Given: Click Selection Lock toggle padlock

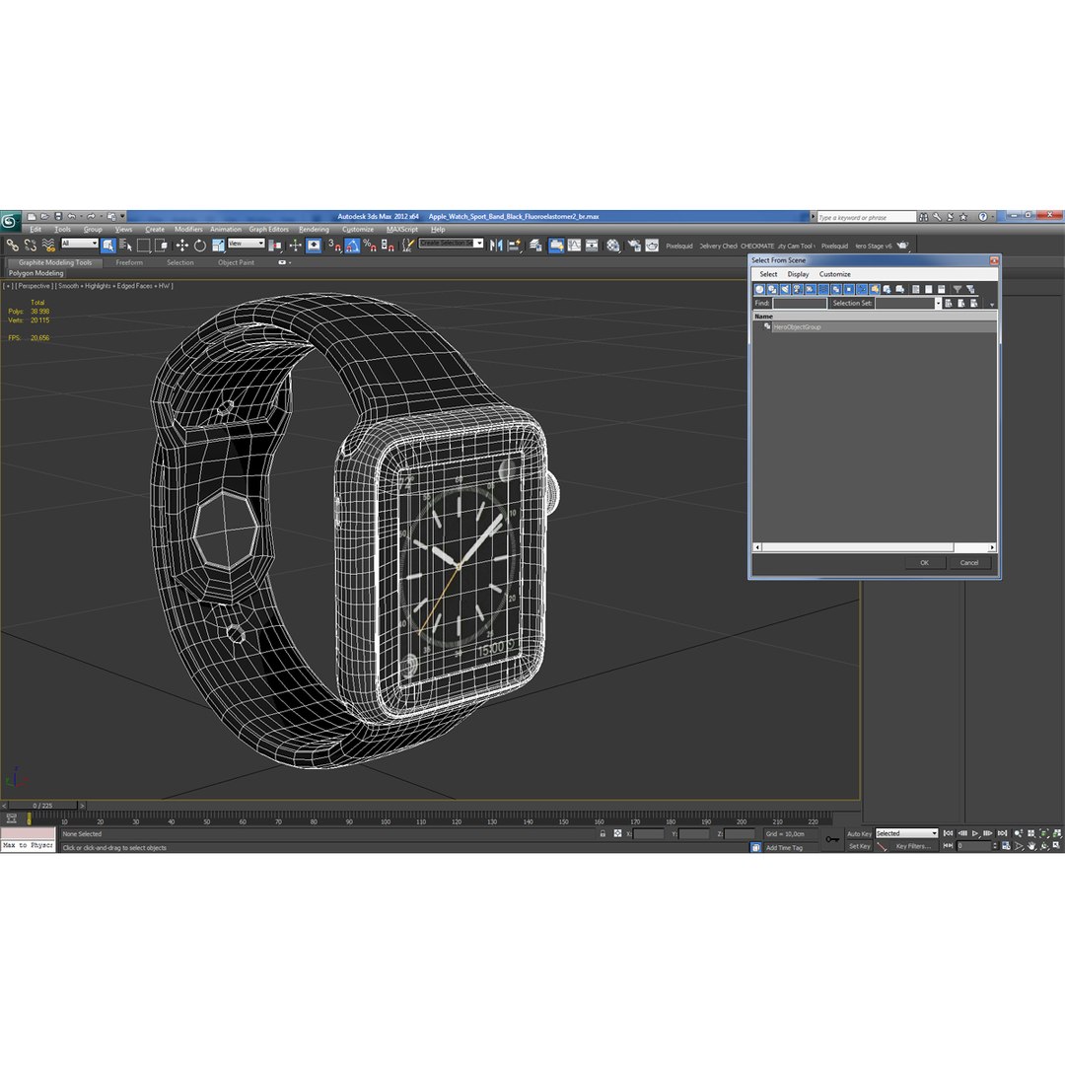Looking at the screenshot, I should (603, 833).
